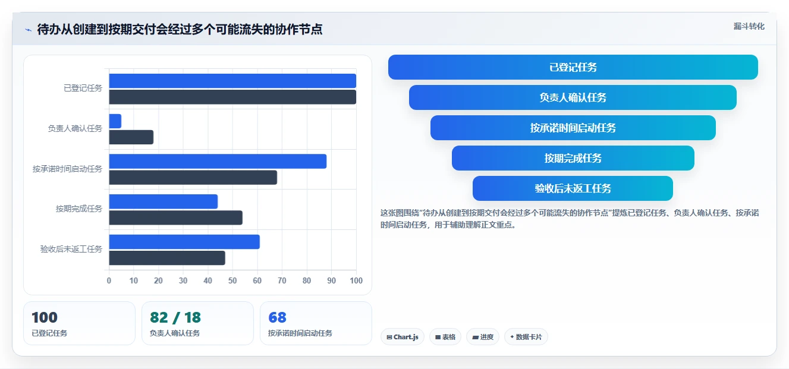Click the 验收后未返工任务 chart axis label
This screenshot has height=369, width=789.
(x=71, y=249)
